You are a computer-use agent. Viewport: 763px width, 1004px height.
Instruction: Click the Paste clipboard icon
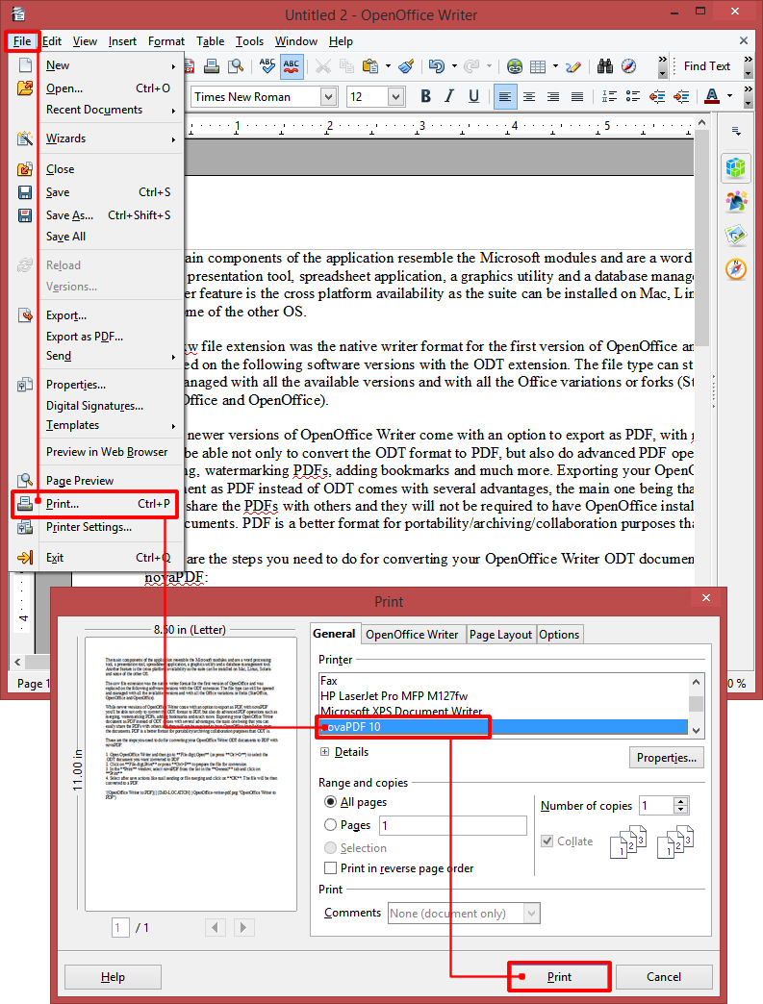tap(369, 66)
